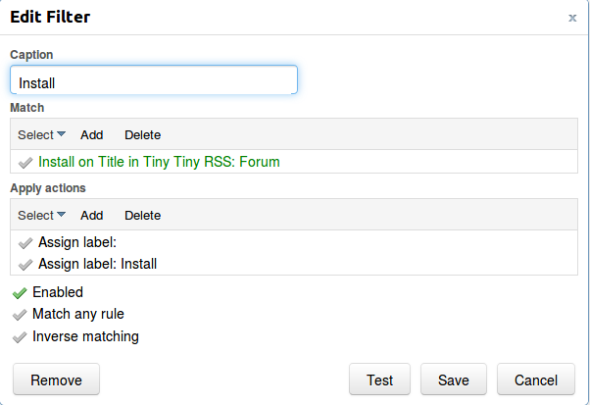Add a new rule in the Match toolbar
Viewport: 590px width, 405px height.
click(x=91, y=134)
